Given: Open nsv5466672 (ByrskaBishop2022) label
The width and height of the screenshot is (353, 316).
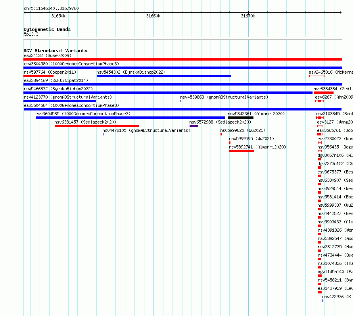Looking at the screenshot, I should tap(58, 89).
